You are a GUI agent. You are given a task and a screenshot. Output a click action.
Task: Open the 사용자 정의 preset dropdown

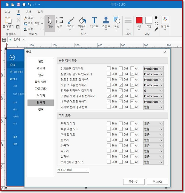point(73,170)
